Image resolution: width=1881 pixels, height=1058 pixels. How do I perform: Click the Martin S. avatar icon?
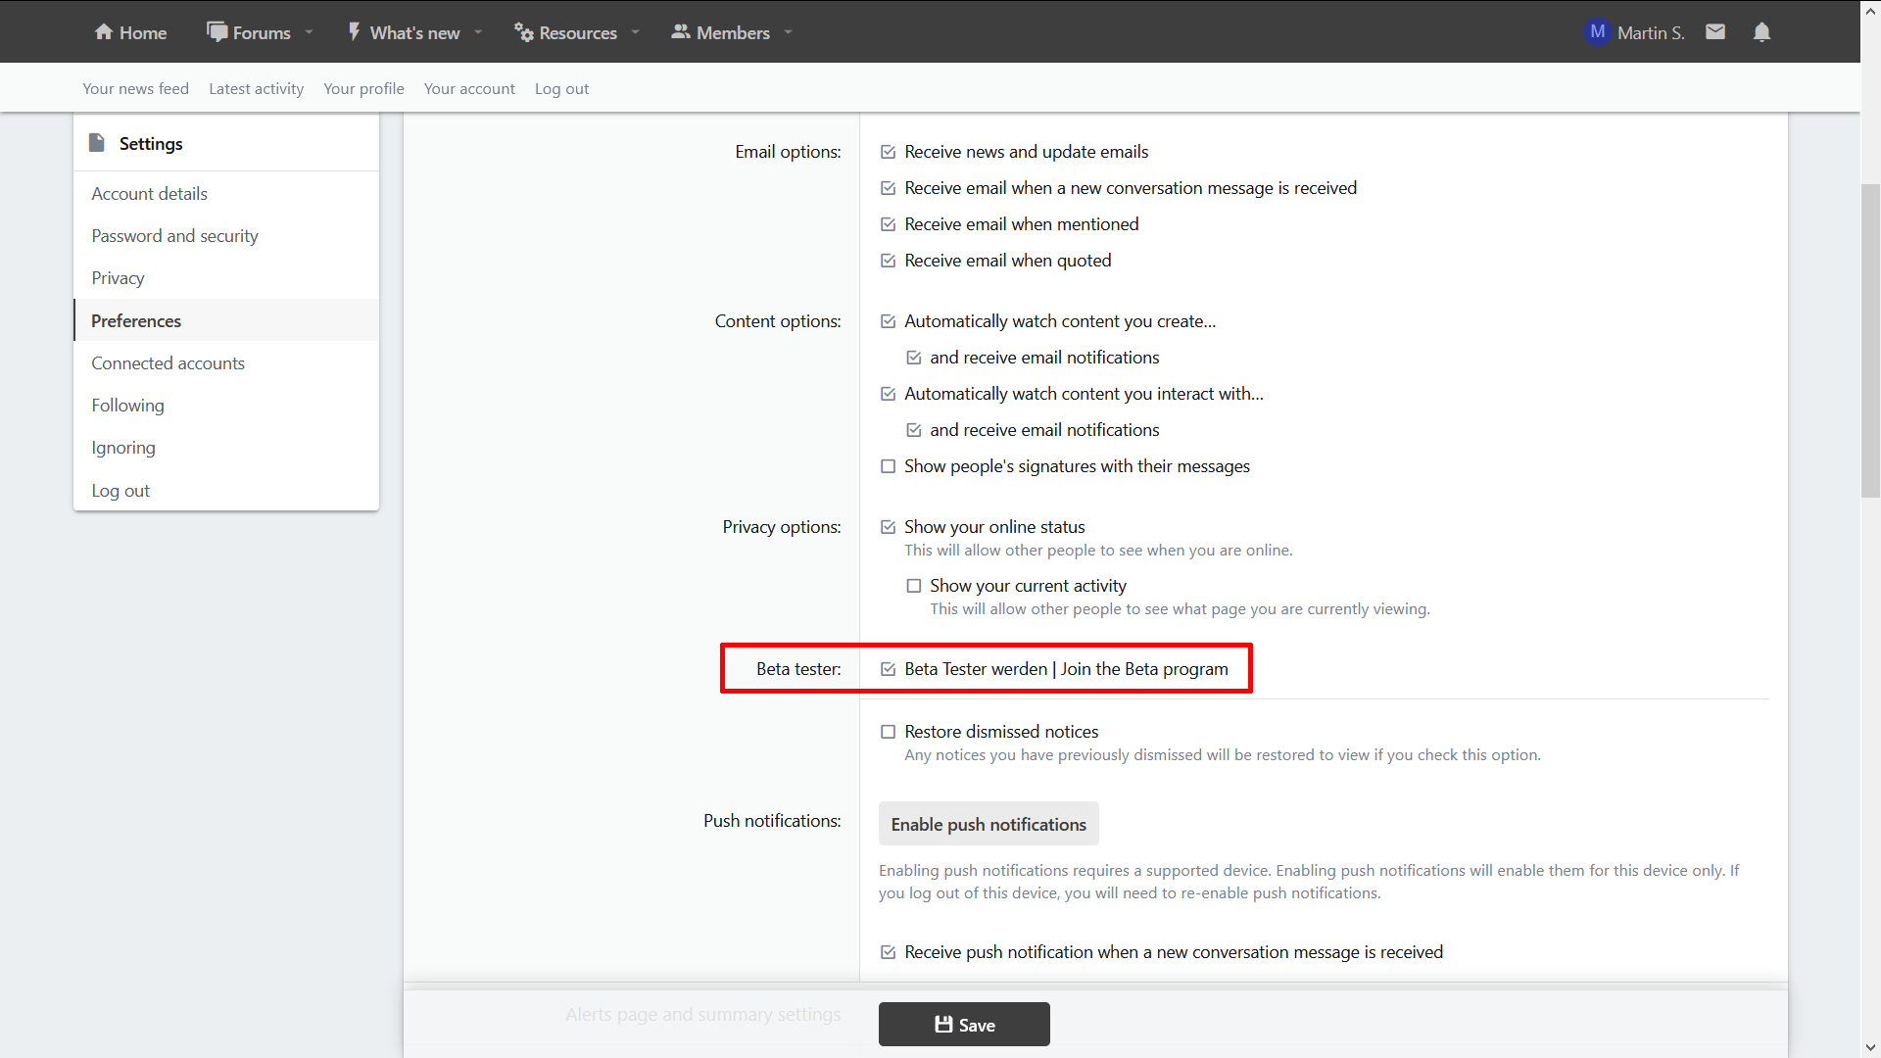pos(1597,32)
